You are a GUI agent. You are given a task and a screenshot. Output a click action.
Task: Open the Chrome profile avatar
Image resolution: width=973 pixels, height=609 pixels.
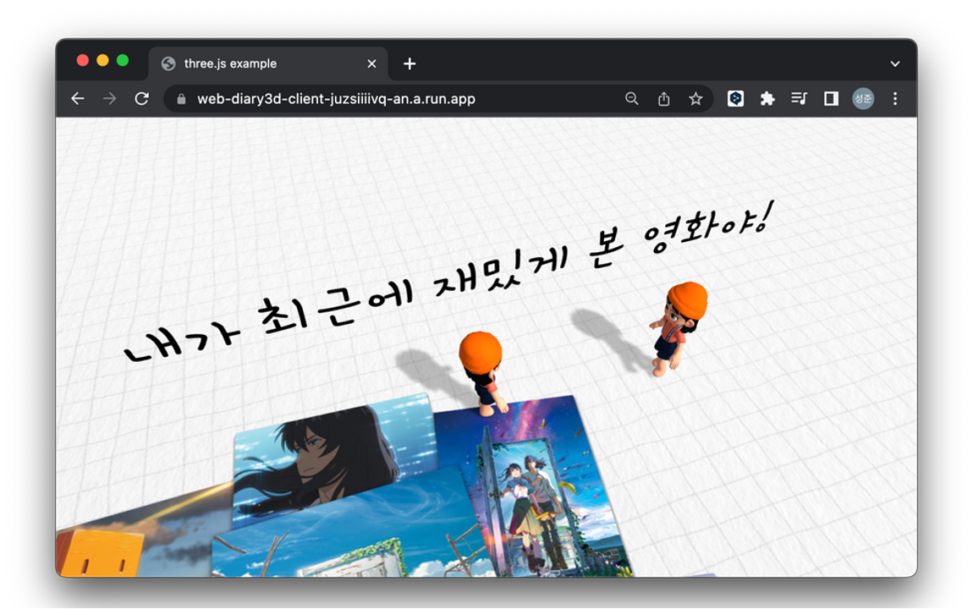[863, 99]
